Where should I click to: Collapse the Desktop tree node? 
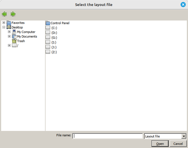pos(4,27)
